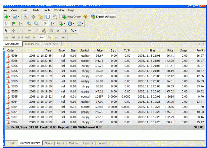This screenshot has width=207, height=148.
Task: Open the Market Watch window icon
Action: [x=26, y=17]
